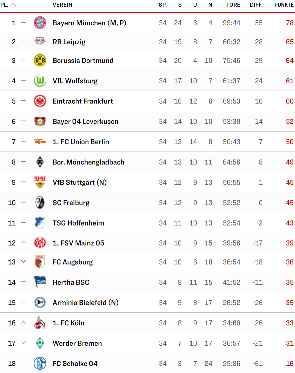Click the Bayern München club logo
Viewport: 295px width, 373px height.
pyautogui.click(x=40, y=23)
